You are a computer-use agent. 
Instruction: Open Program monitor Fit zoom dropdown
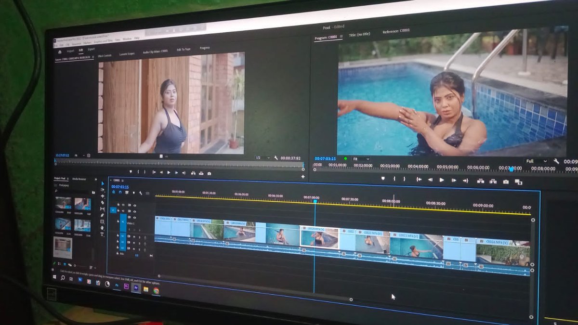tap(361, 158)
